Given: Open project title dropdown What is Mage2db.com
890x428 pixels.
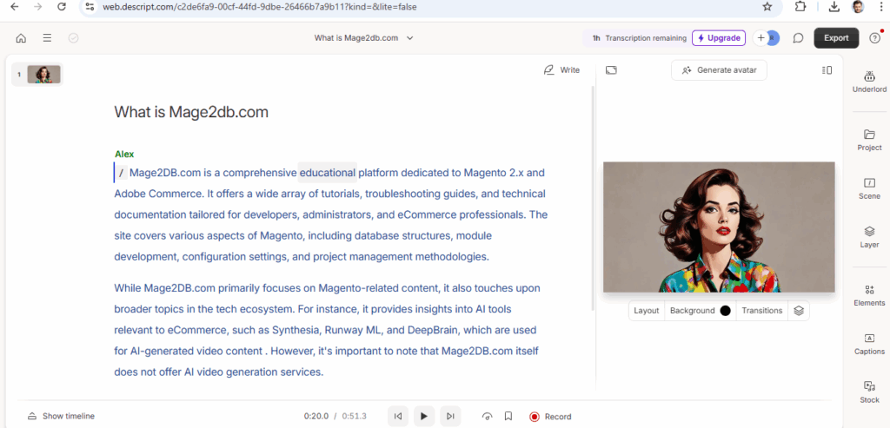Looking at the screenshot, I should click(364, 38).
